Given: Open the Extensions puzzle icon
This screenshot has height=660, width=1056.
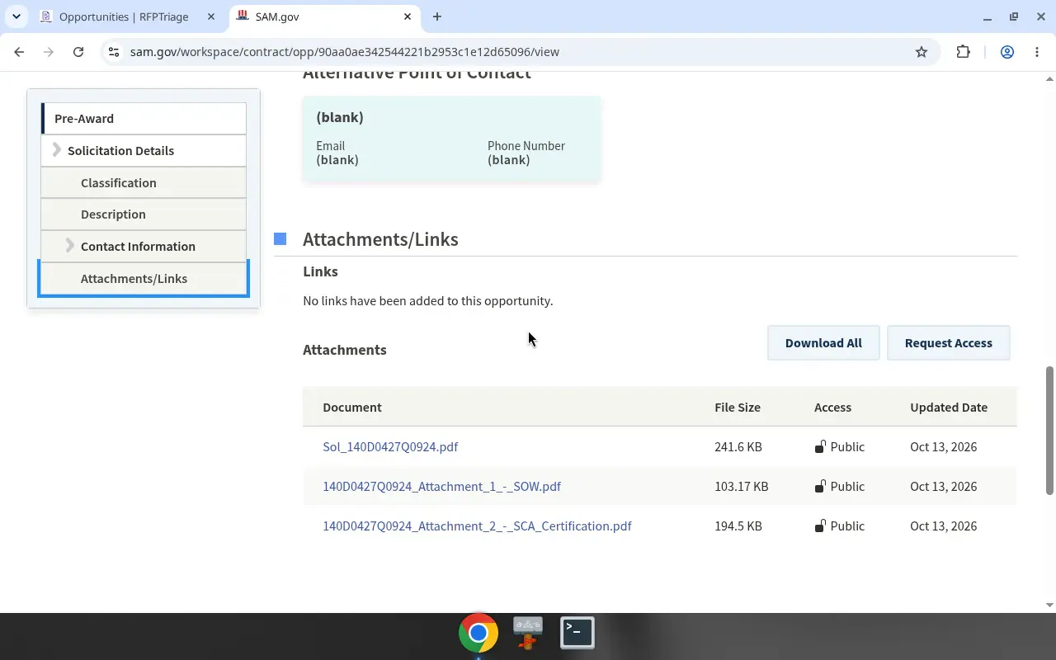Looking at the screenshot, I should pos(963,51).
